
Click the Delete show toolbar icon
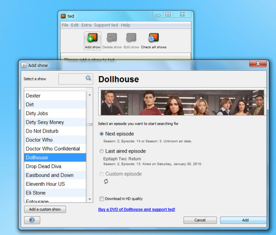pyautogui.click(x=112, y=41)
